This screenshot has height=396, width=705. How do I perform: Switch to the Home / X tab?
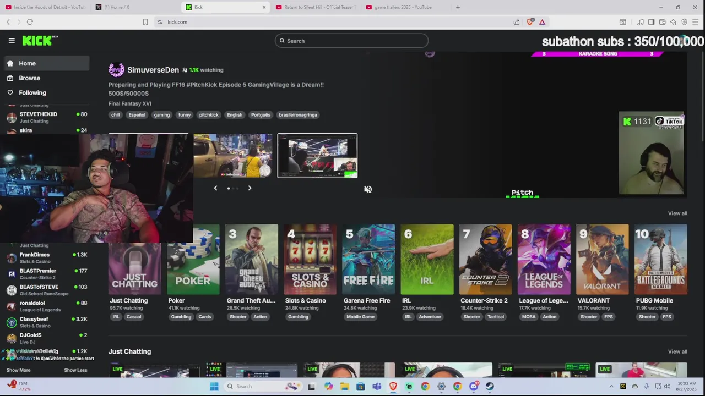[x=135, y=7]
